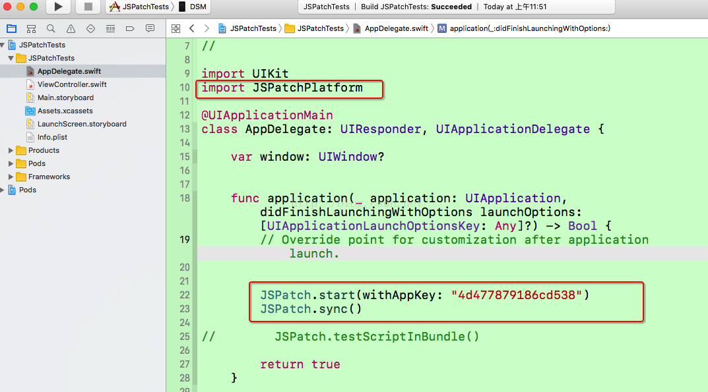This screenshot has width=708, height=392.
Task: Collapse the JSPatchTests project root
Action: click(x=3, y=45)
